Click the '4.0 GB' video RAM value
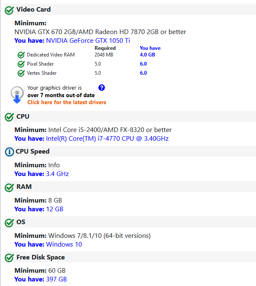 (x=147, y=55)
